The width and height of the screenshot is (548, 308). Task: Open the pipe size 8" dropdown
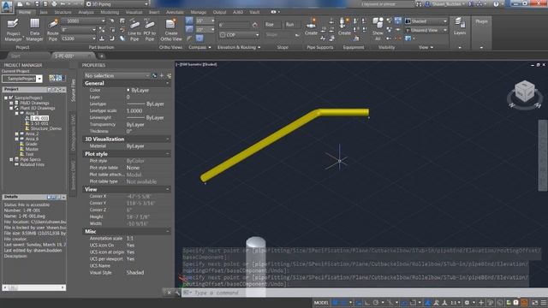coord(78,30)
